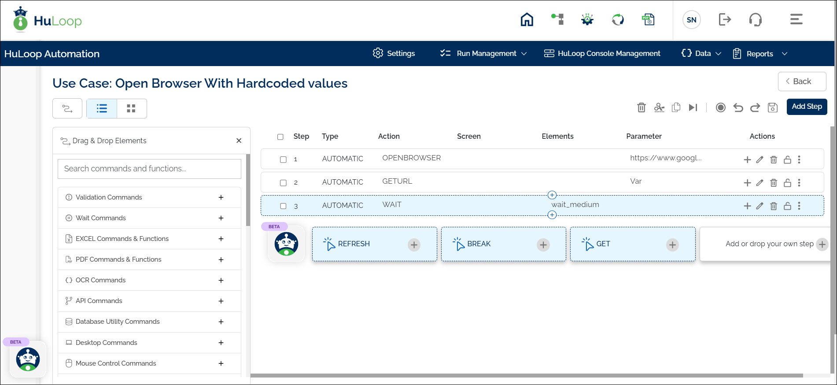Open HuLoop Console Management menu item

point(602,53)
